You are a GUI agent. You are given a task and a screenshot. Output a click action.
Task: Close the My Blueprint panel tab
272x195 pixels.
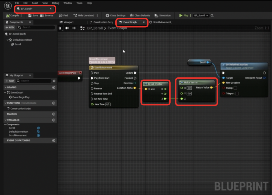[x=30, y=75]
